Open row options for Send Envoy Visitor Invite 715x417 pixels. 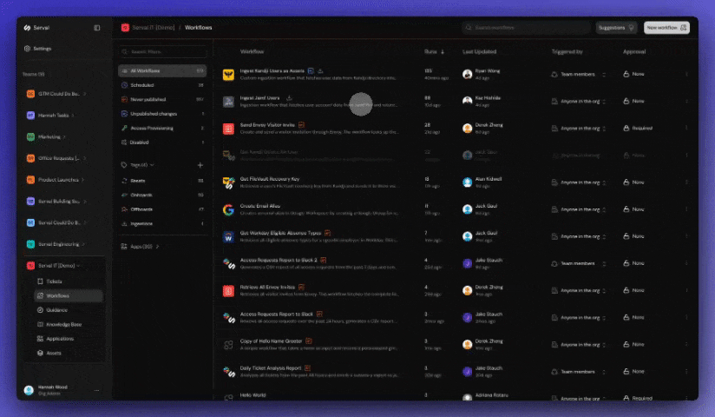tap(686, 128)
